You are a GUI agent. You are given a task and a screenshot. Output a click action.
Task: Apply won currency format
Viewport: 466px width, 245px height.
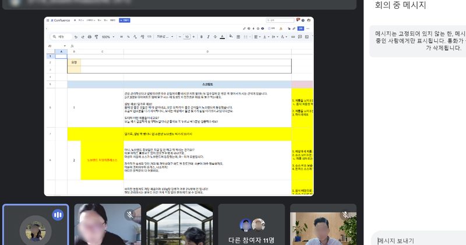click(x=121, y=37)
